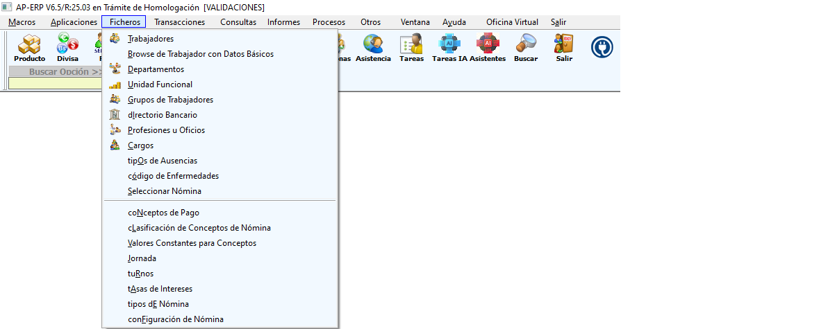This screenshot has height=329, width=837.
Task: Select Seleccionar Nómina entry
Action: (x=219, y=191)
